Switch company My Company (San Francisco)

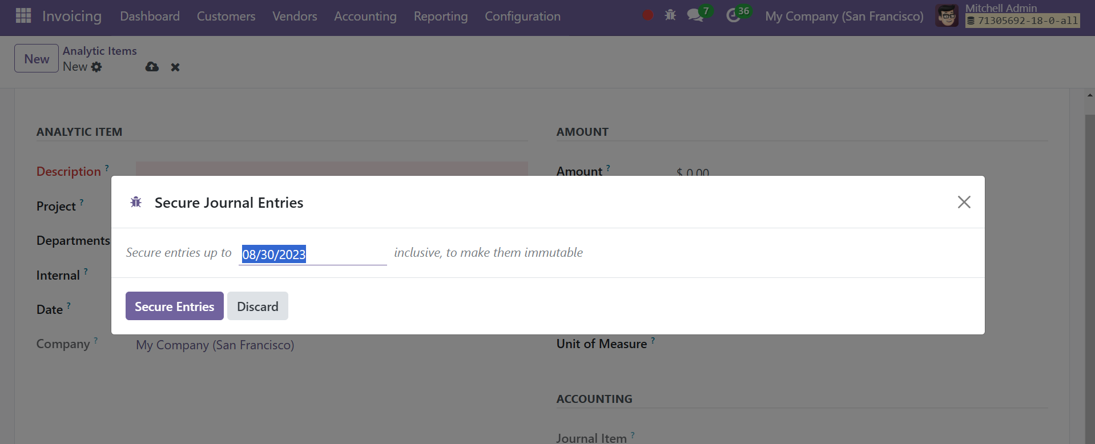pos(844,17)
